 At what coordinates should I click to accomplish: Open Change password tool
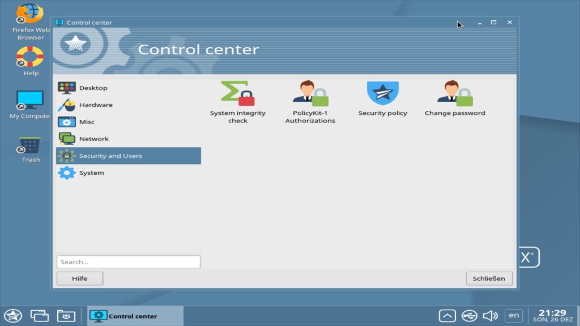click(x=455, y=98)
